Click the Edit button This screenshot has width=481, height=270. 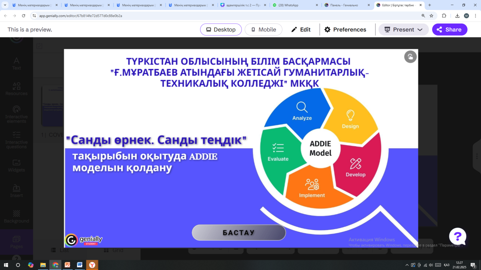301,30
